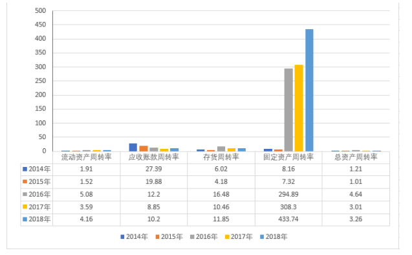Select the 2014年 row header in data table
This screenshot has height=255, width=412.
click(36, 169)
